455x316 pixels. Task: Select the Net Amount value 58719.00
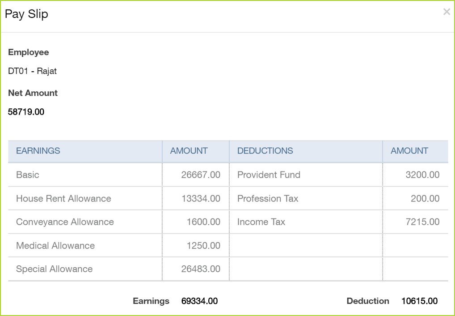26,111
